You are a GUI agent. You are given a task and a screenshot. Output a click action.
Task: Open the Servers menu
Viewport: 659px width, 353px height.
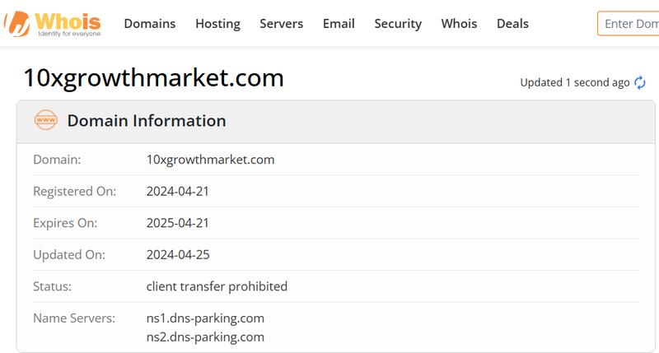click(281, 24)
